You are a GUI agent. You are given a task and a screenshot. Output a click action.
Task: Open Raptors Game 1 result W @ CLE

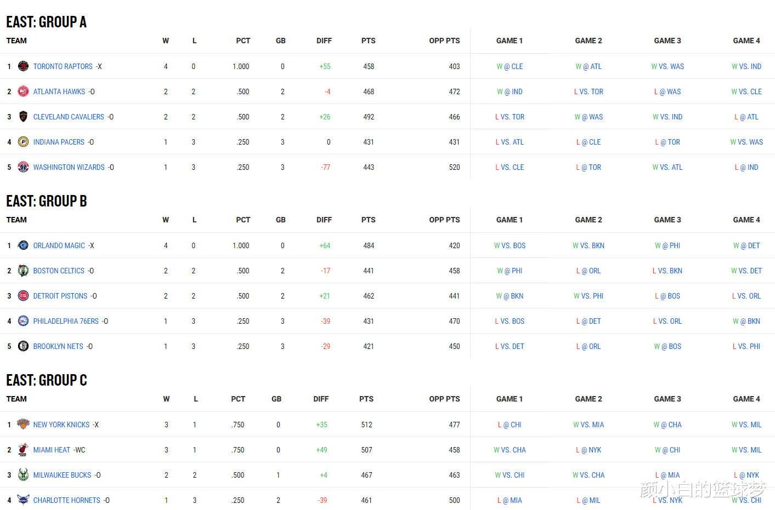(510, 66)
